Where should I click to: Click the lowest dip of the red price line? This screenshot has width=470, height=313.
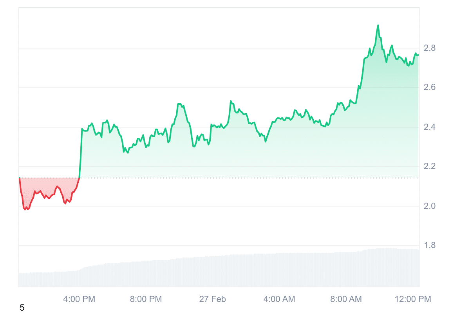pos(25,210)
